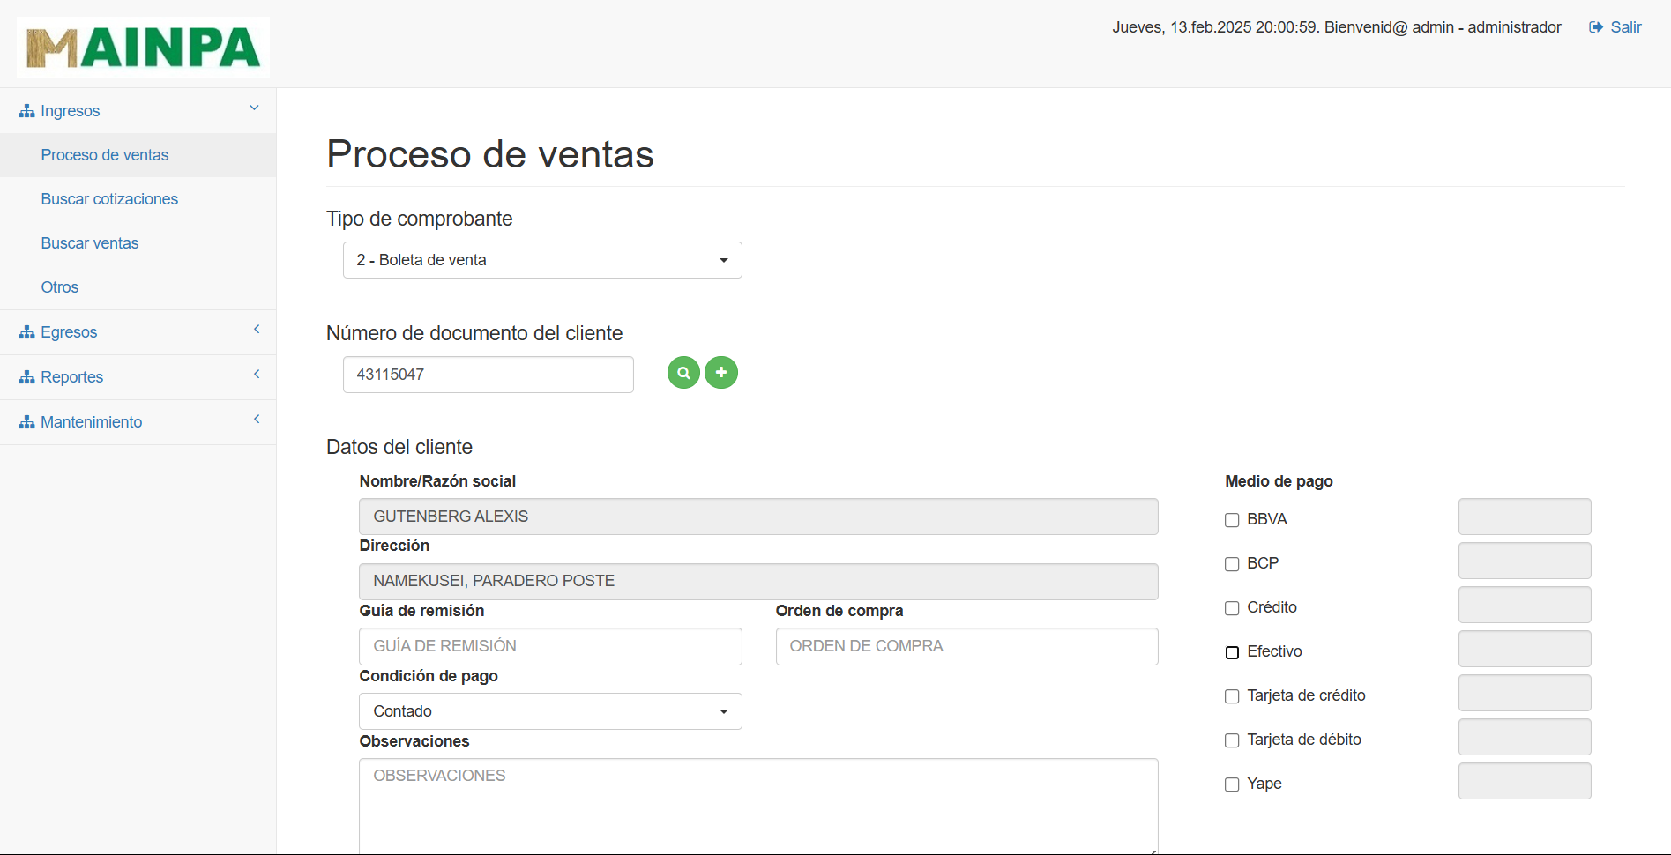This screenshot has height=855, width=1671.
Task: Enable the BBVA payment checkbox
Action: [1231, 520]
